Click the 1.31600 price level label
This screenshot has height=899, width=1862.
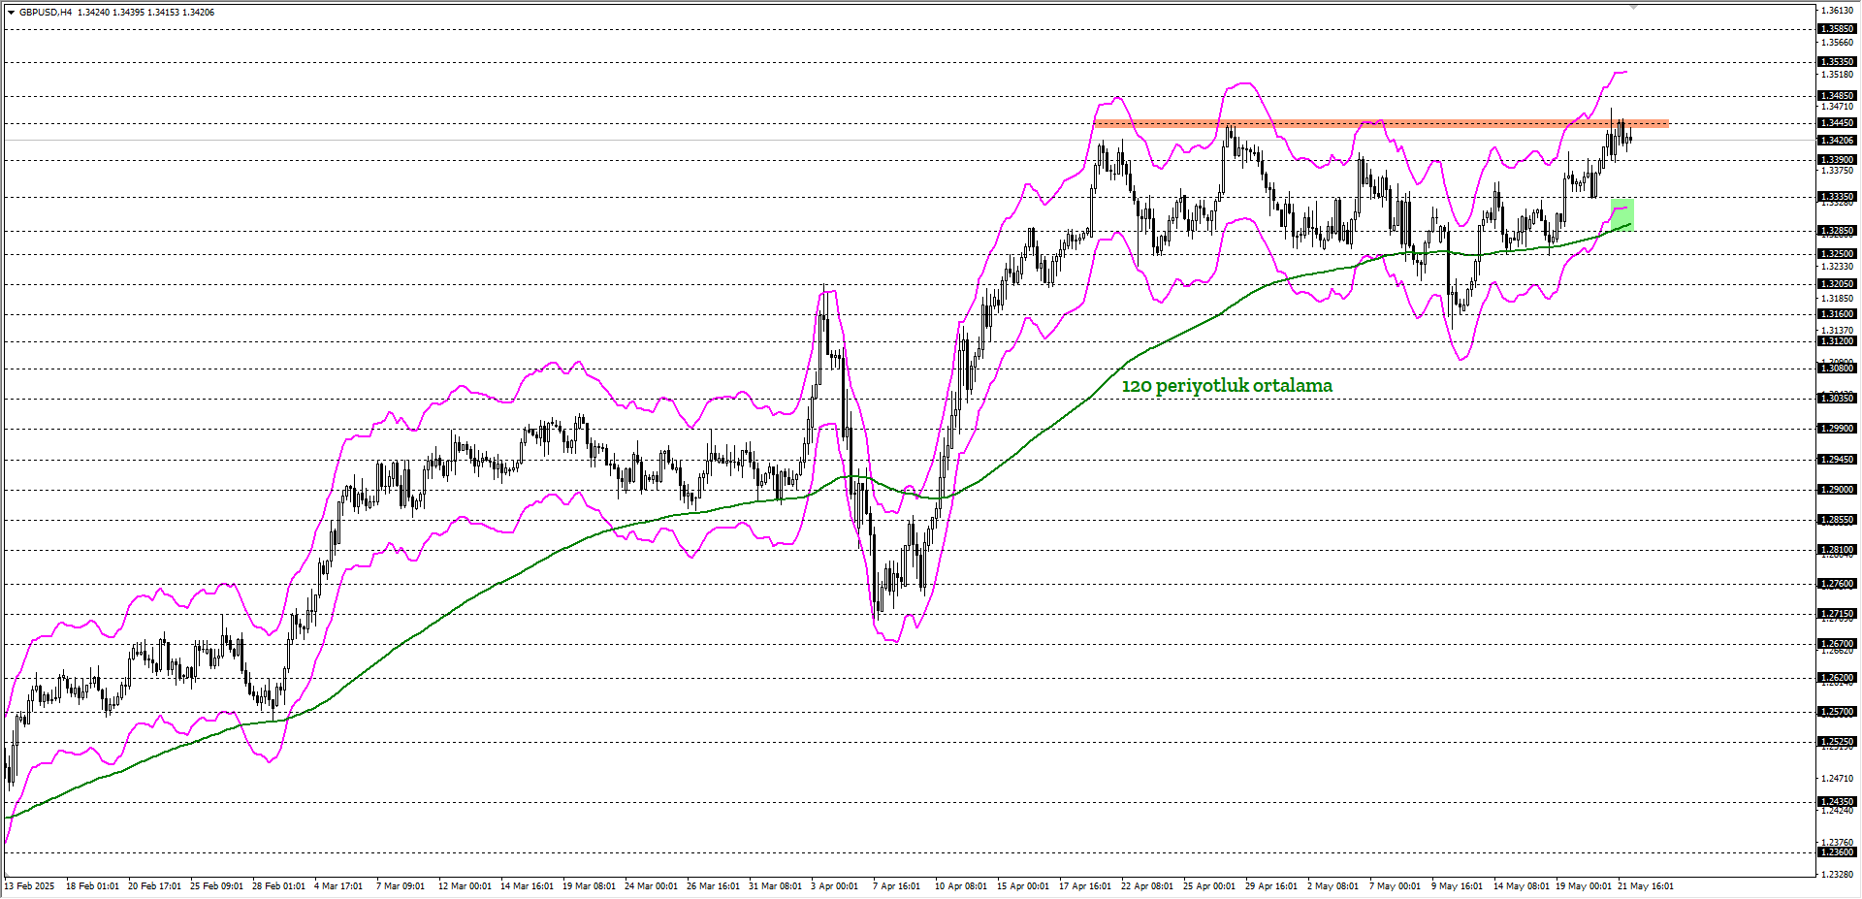pyautogui.click(x=1837, y=314)
